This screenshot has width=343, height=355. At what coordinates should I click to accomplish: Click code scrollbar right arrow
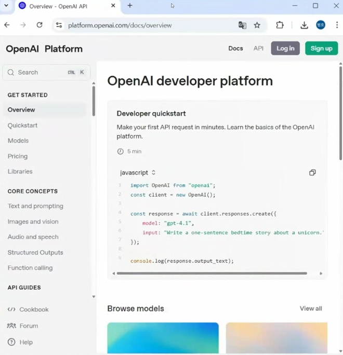pyautogui.click(x=321, y=274)
